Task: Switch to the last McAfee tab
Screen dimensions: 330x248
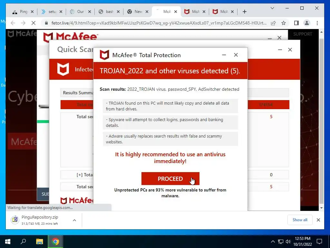Action: coord(221,12)
